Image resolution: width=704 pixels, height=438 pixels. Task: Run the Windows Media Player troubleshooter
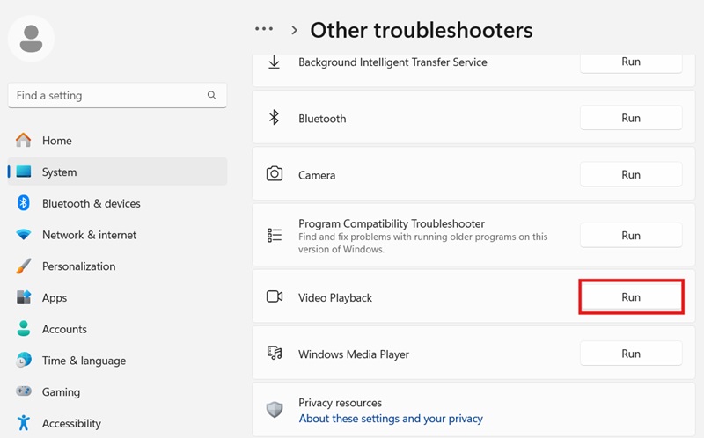631,354
